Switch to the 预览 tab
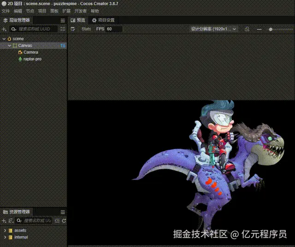This screenshot has width=295, height=247. point(78,20)
